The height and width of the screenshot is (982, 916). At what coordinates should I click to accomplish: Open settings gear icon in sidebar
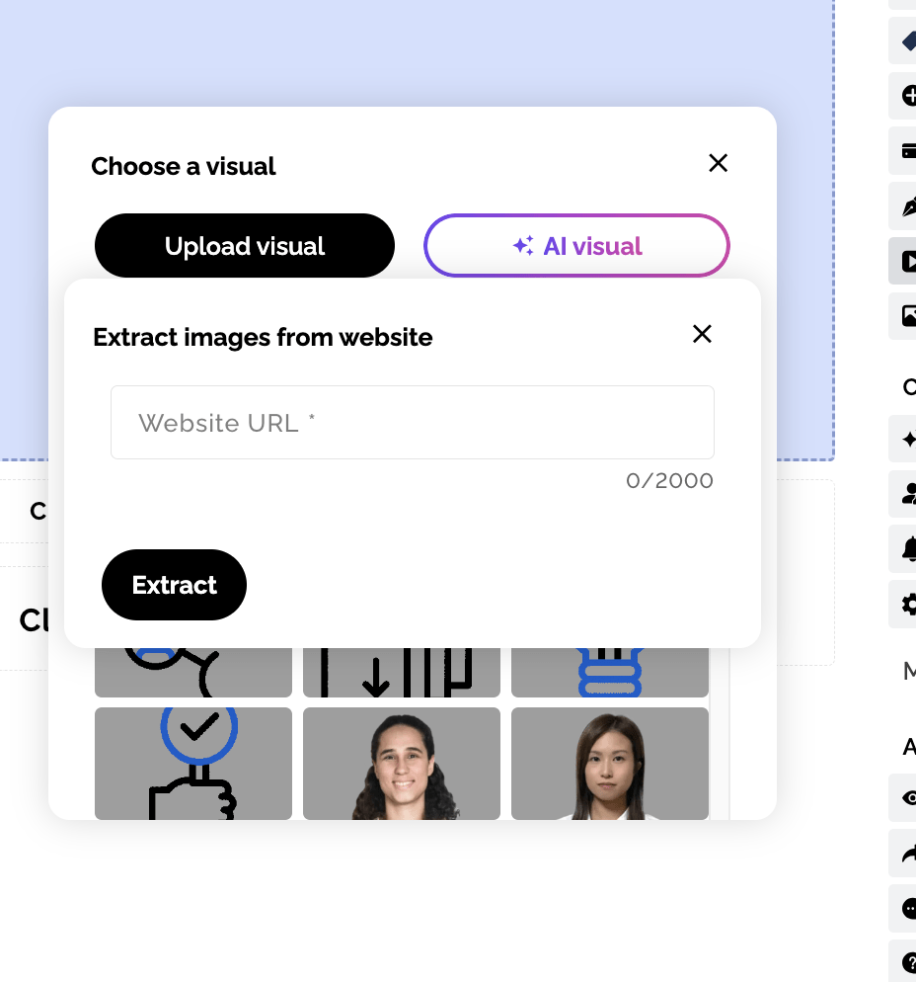point(906,604)
